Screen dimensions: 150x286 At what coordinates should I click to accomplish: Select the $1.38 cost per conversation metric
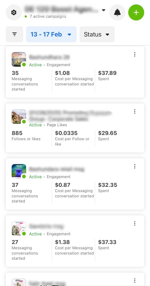tap(74, 247)
